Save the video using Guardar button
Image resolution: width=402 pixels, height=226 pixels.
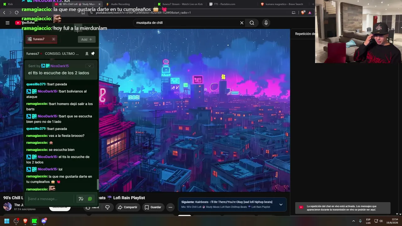[153, 207]
